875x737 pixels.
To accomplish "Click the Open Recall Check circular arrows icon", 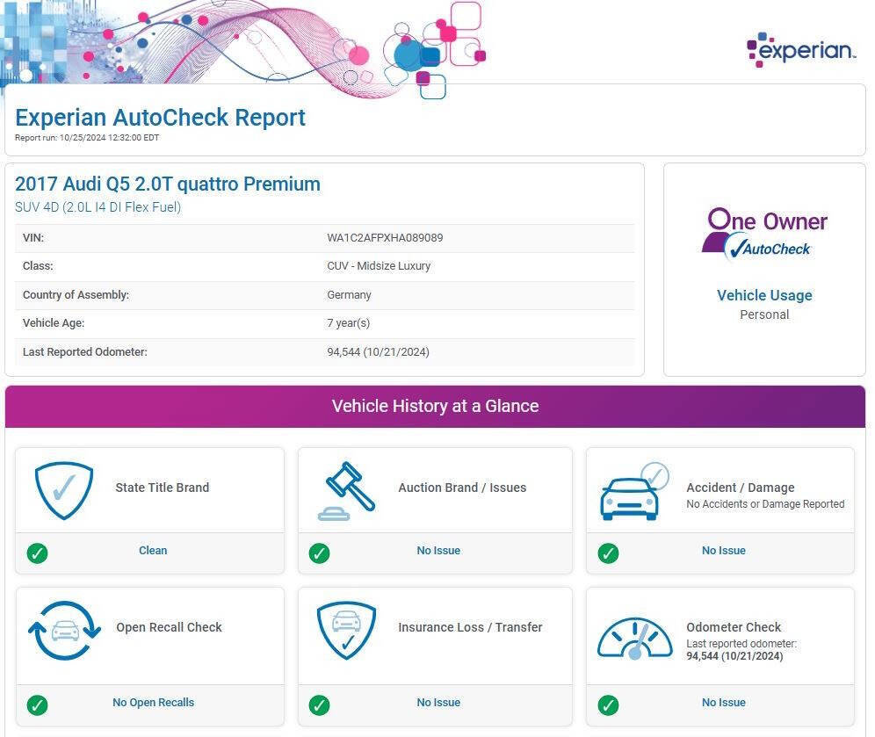I will pyautogui.click(x=64, y=630).
